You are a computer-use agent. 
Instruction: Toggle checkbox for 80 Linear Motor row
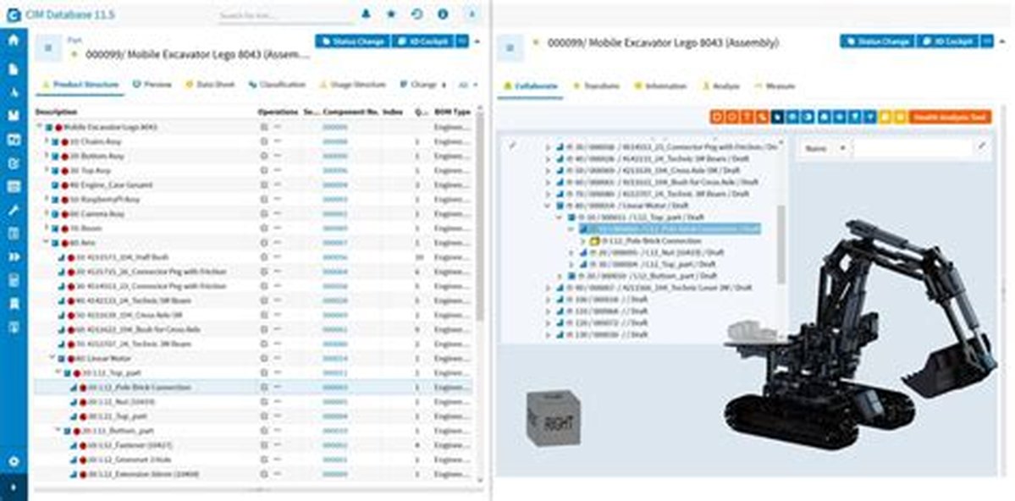62,358
